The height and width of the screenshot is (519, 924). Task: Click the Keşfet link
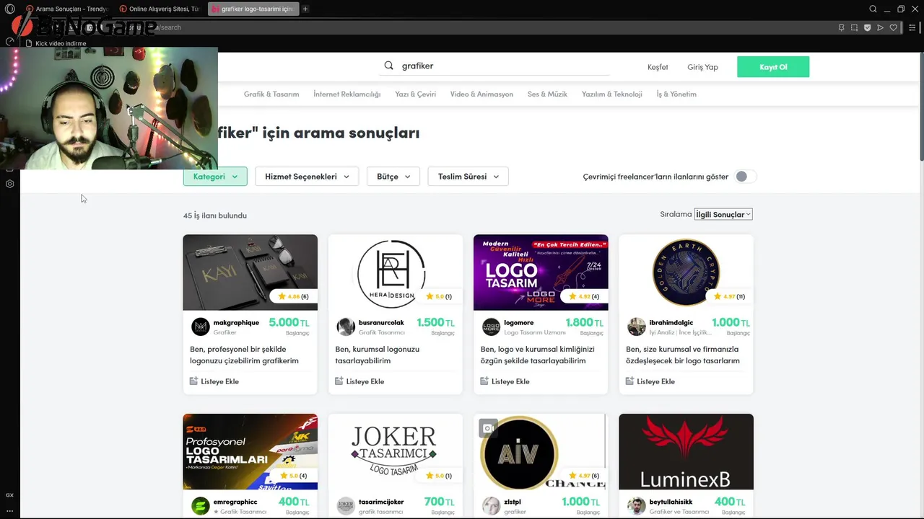[x=658, y=67]
